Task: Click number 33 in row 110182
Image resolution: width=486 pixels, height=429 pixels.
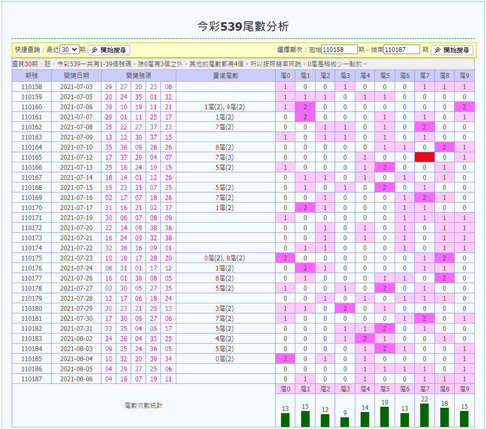Action: 108,329
